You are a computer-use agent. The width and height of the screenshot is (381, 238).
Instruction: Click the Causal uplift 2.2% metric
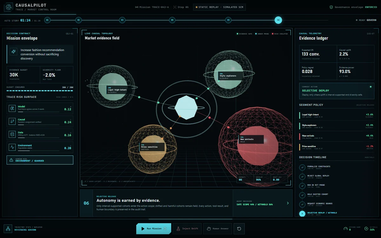(356, 54)
